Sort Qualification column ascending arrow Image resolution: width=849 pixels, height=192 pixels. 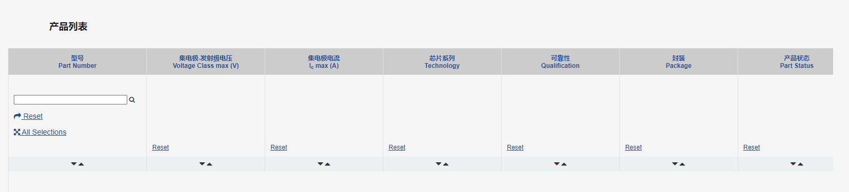(x=564, y=164)
